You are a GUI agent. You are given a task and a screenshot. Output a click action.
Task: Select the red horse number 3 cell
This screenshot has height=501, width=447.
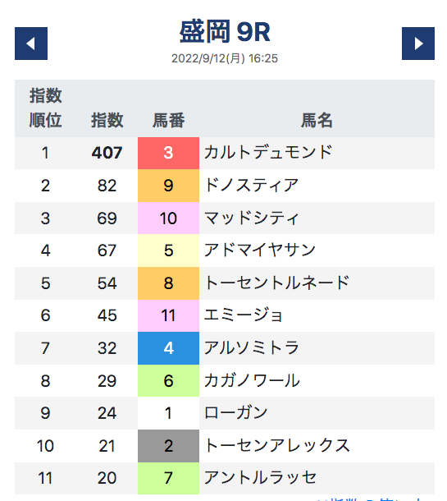pos(168,153)
